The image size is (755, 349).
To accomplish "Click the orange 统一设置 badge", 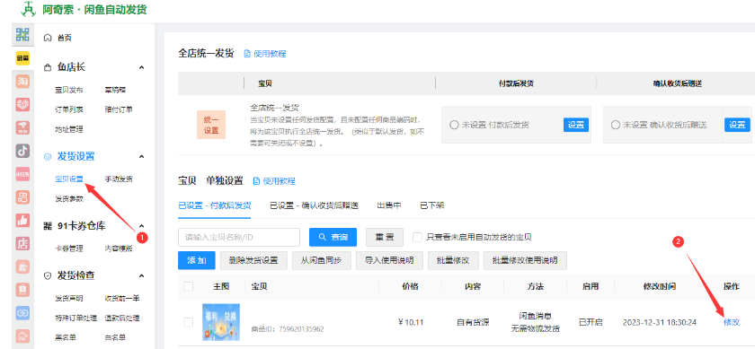I will coord(211,125).
